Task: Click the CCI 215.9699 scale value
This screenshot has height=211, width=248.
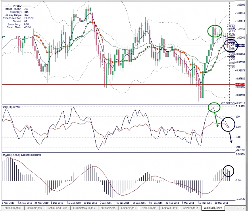Action: tap(240, 106)
